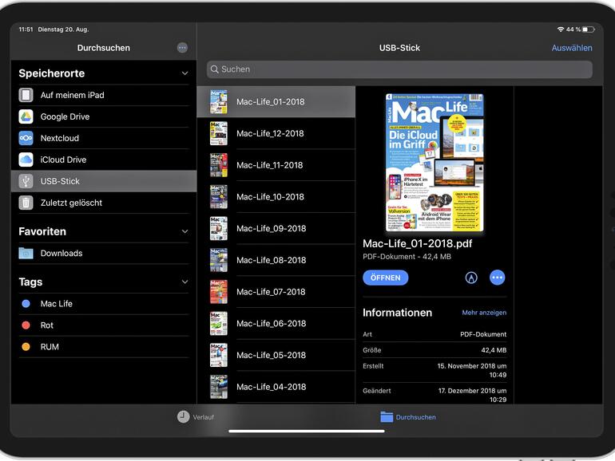Viewport: 615px width, 461px height.
Task: Click the large Mac Life cover preview
Action: (434, 163)
